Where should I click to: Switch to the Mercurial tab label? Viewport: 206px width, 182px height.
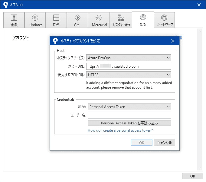click(x=100, y=25)
